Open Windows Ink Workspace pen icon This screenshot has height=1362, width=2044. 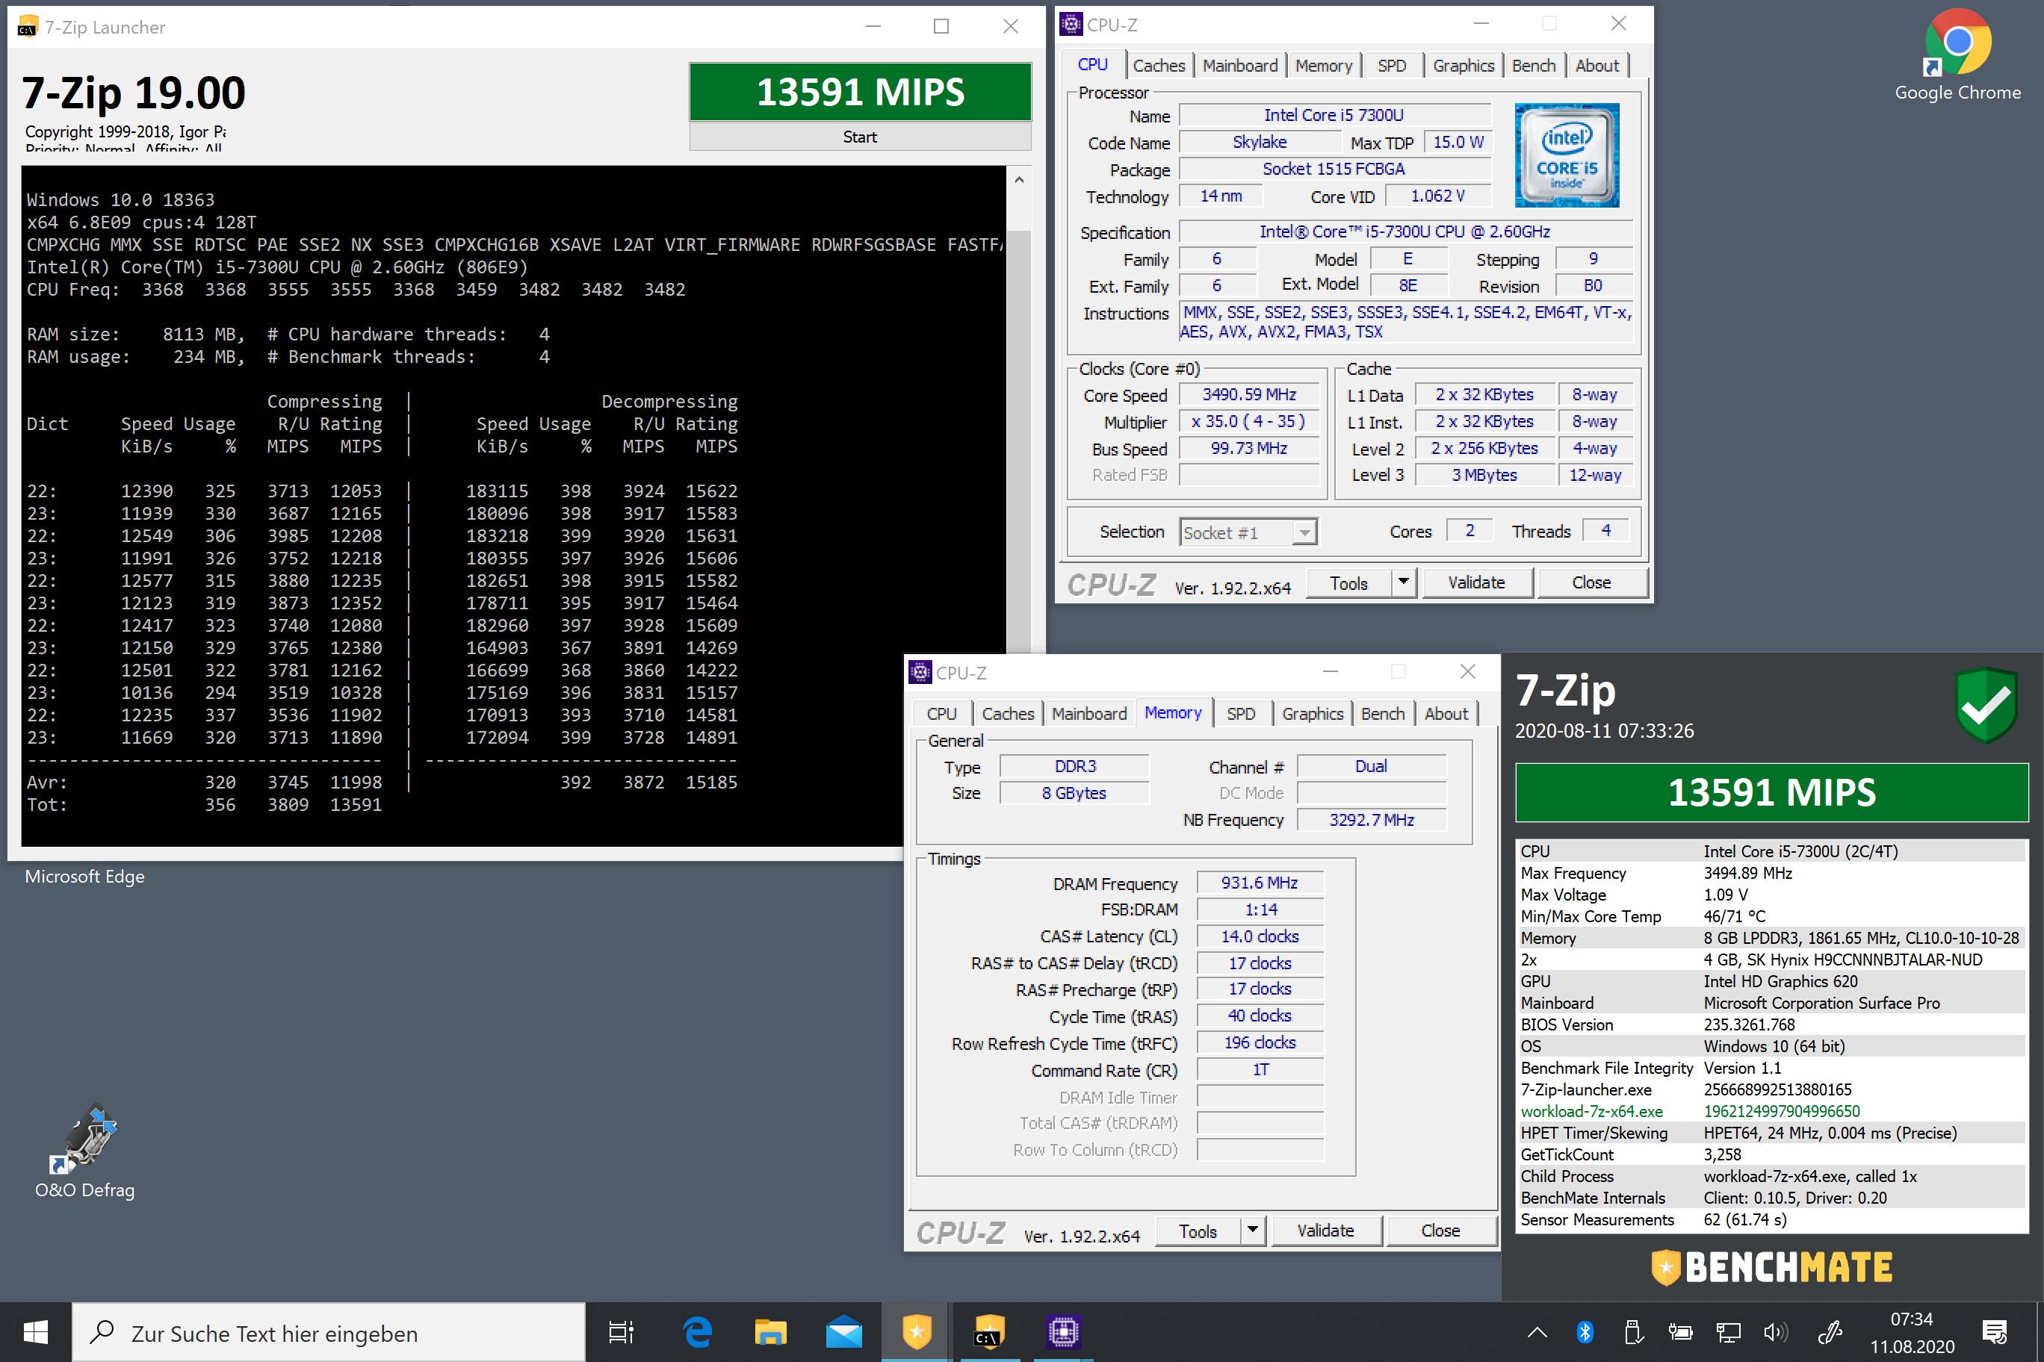[x=1830, y=1332]
